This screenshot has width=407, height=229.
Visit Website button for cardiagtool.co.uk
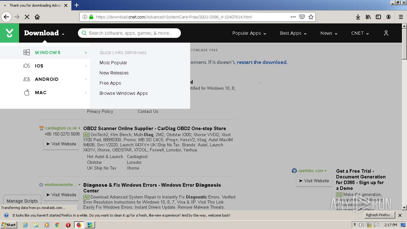(61, 144)
